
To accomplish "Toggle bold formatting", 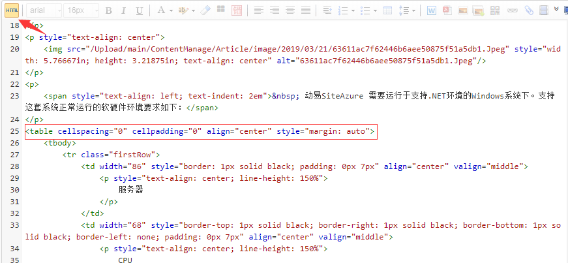I will (108, 10).
